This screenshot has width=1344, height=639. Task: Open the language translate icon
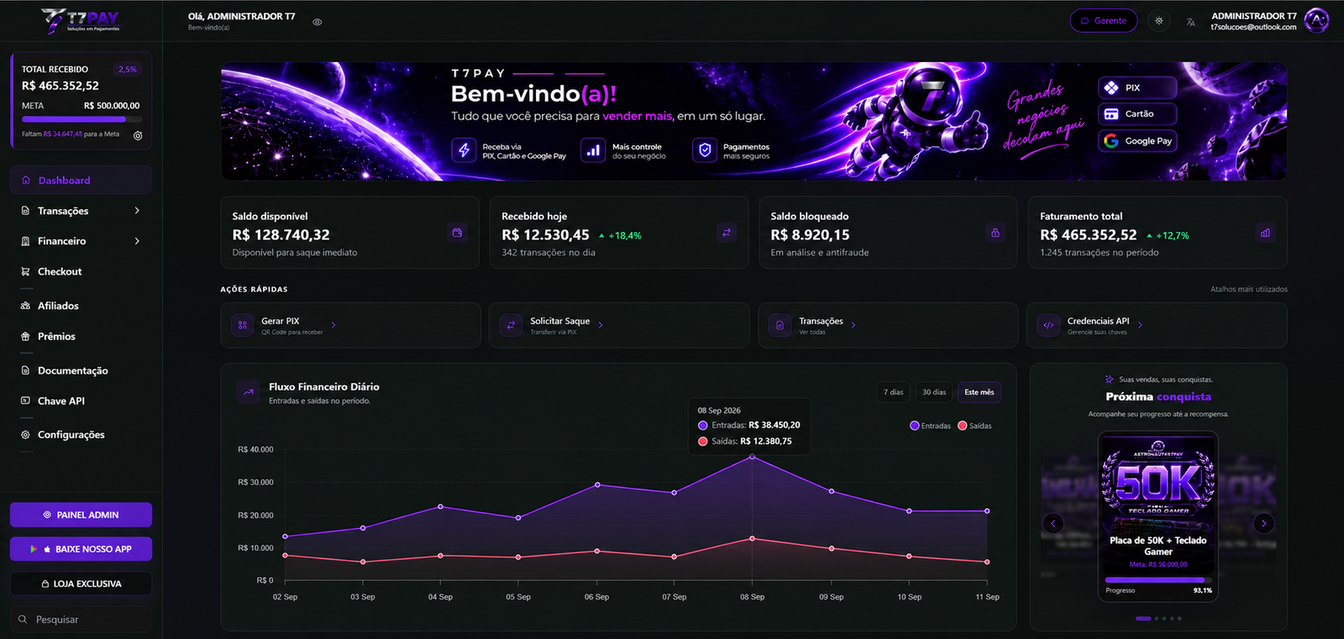1190,22
